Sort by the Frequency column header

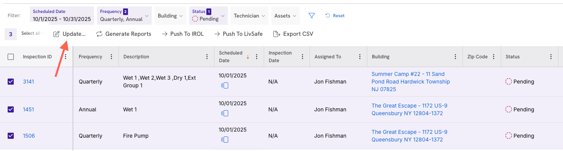pyautogui.click(x=90, y=57)
